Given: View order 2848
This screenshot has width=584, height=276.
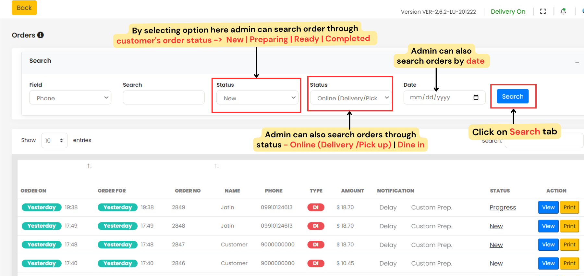Looking at the screenshot, I should coord(548,226).
